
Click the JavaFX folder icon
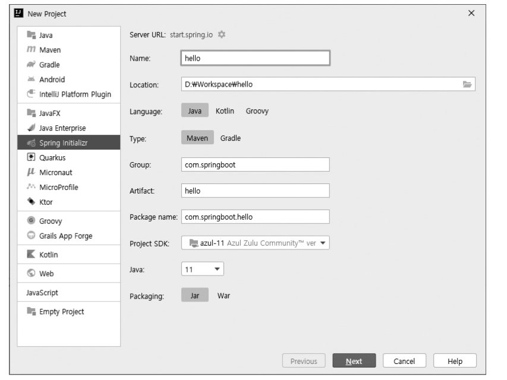point(31,113)
